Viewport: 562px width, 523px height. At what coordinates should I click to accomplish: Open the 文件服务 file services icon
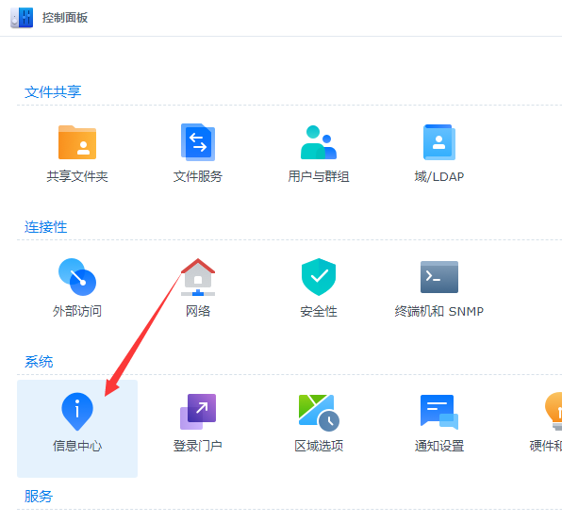pyautogui.click(x=198, y=142)
